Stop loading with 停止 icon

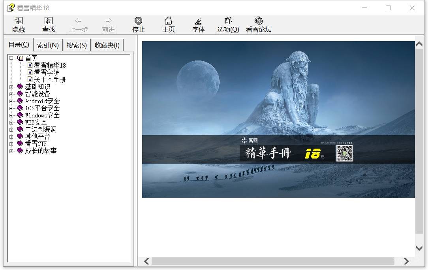tap(139, 21)
